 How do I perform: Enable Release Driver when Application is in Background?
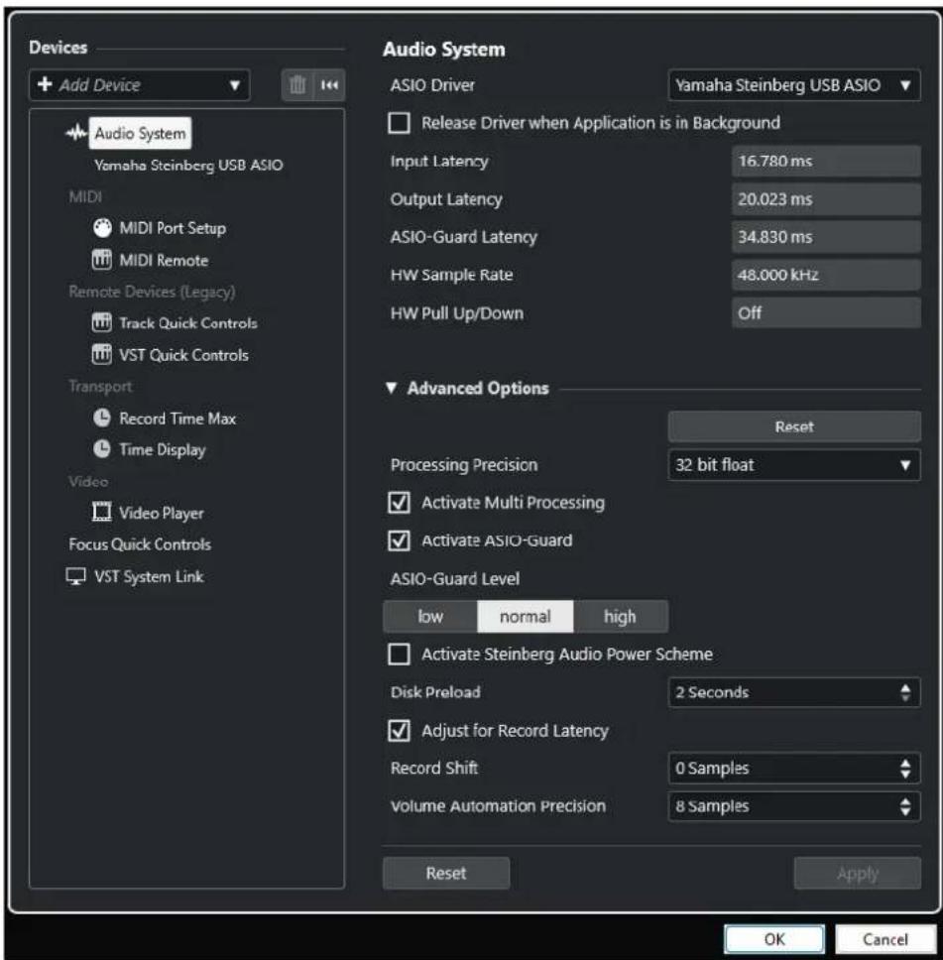tap(400, 122)
